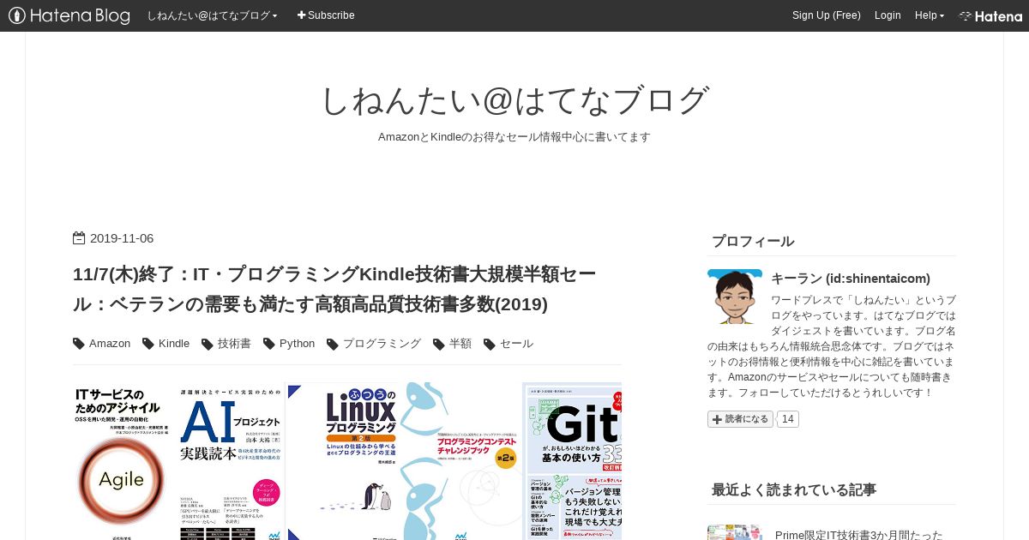Click the プロフィール sidebar heading

point(753,242)
